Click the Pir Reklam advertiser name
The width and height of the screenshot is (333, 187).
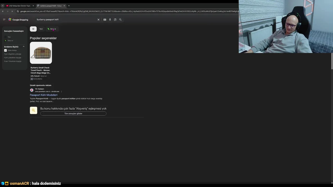click(40, 89)
